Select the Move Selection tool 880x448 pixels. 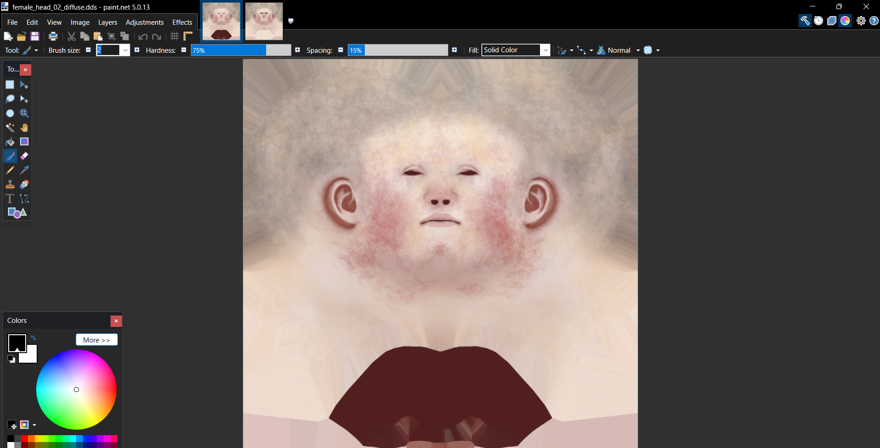(x=24, y=99)
